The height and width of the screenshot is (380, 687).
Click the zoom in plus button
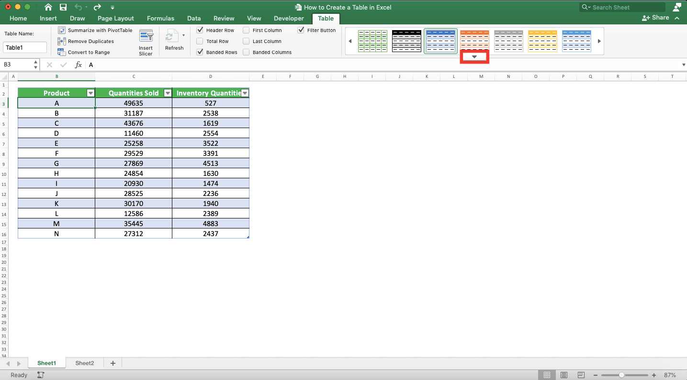(x=654, y=375)
